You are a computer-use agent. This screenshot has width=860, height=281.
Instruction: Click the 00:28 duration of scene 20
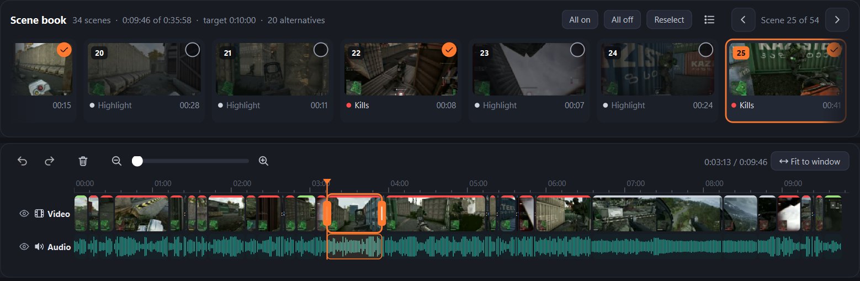(x=189, y=105)
